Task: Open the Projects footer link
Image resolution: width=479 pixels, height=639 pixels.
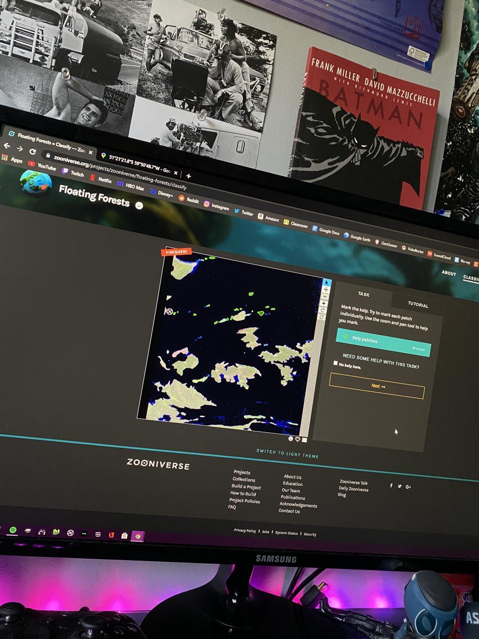Action: point(242,472)
